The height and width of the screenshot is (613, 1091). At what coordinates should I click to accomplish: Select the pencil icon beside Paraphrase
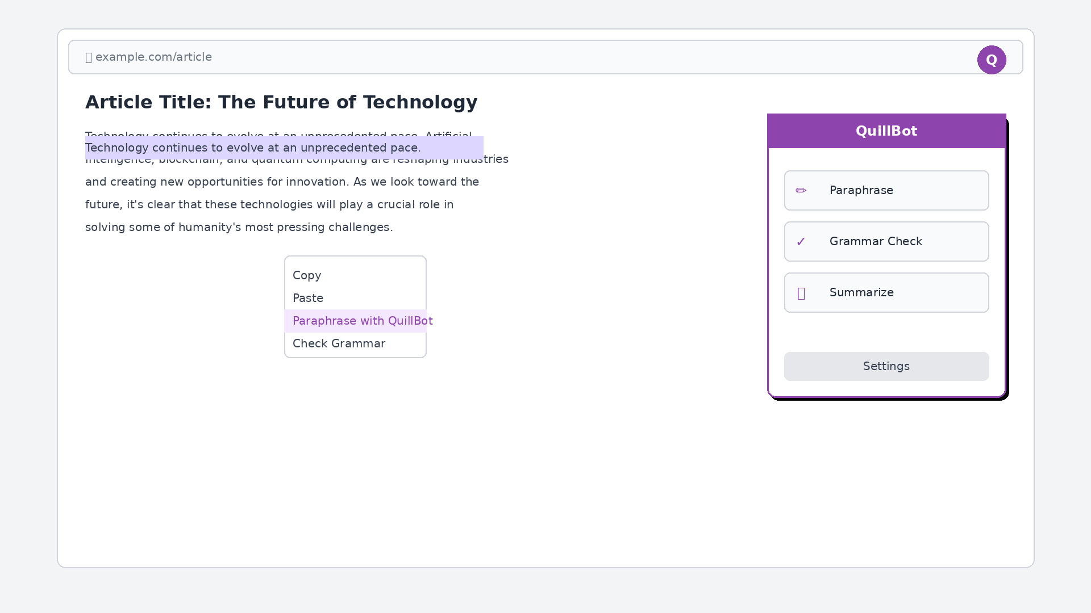[x=801, y=190]
